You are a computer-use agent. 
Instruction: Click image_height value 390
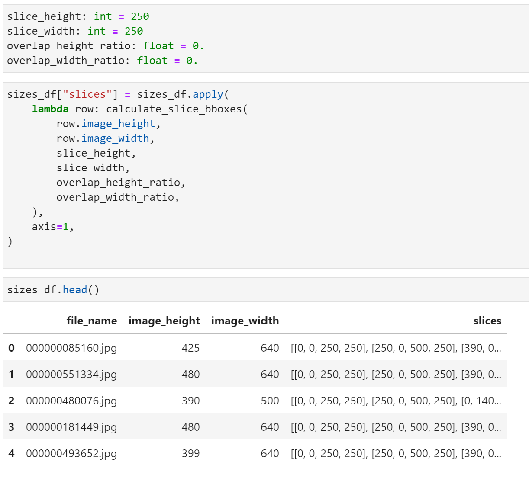click(190, 401)
